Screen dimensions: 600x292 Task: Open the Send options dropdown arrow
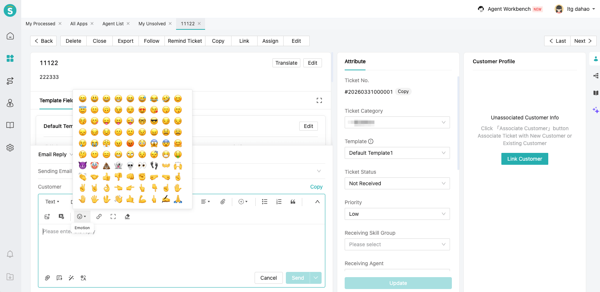316,278
